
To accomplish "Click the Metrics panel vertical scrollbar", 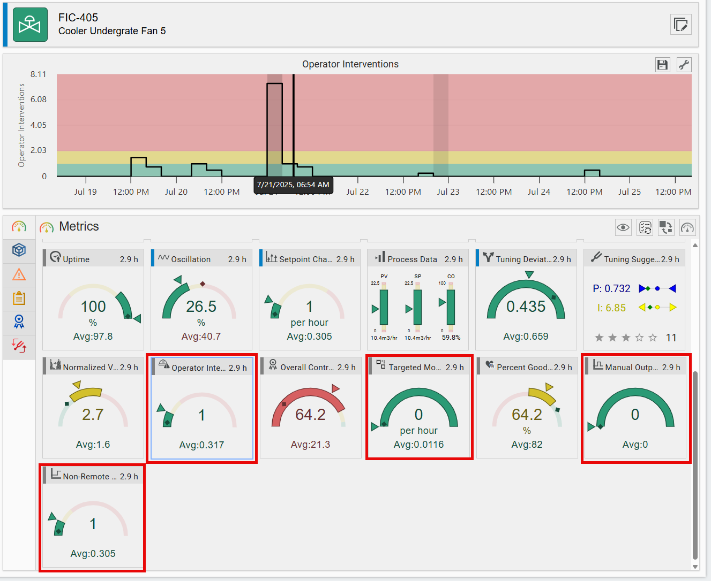I will [x=695, y=465].
